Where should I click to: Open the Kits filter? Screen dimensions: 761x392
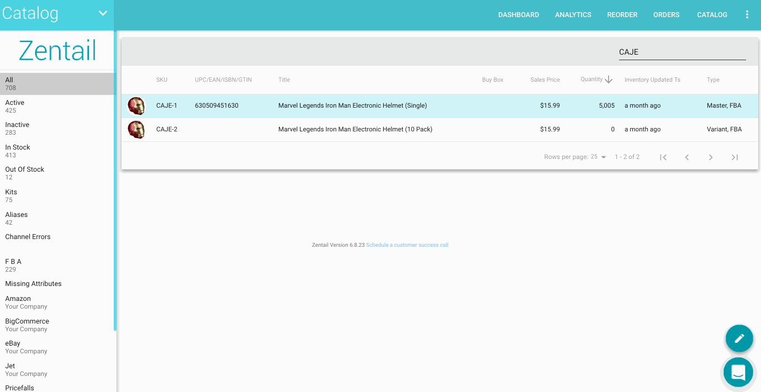57,196
